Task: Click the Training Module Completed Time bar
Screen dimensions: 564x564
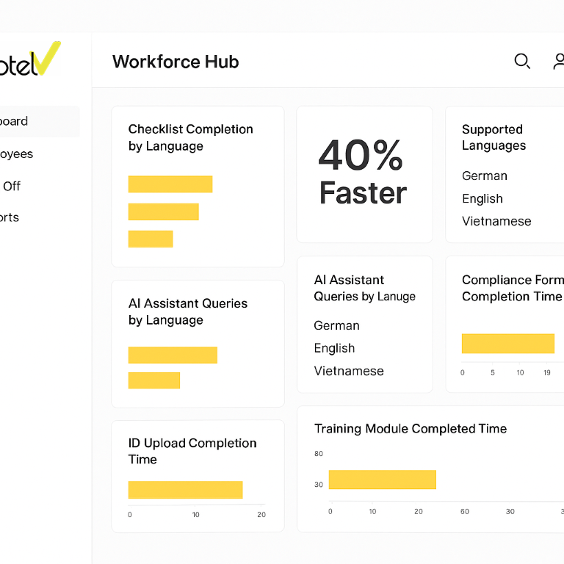Action: point(382,480)
